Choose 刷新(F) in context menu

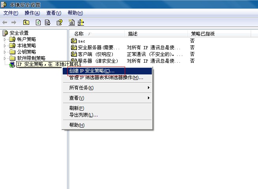(x=107, y=108)
